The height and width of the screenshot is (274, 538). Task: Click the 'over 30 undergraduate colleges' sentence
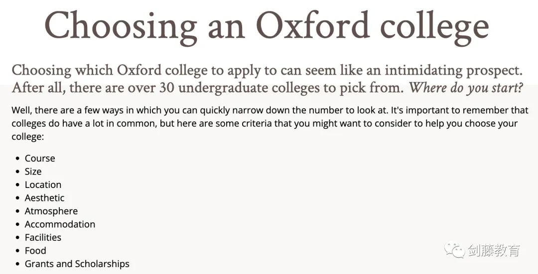pyautogui.click(x=208, y=88)
